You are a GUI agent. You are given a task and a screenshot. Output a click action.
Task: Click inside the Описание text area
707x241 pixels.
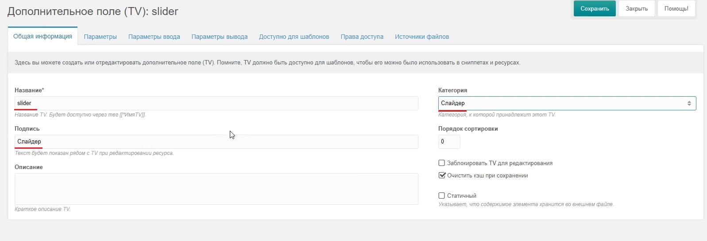216,189
